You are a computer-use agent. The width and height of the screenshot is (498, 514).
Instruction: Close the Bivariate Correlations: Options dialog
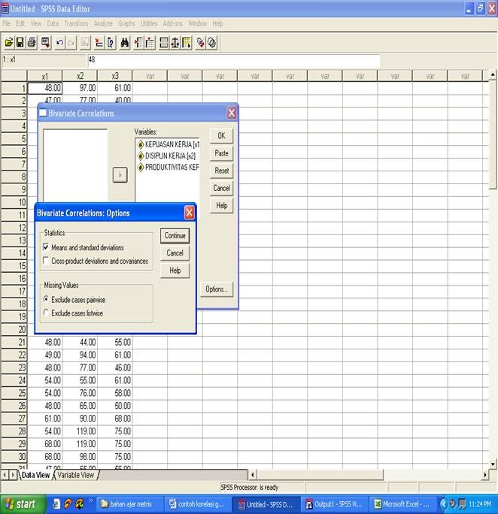pyautogui.click(x=190, y=213)
